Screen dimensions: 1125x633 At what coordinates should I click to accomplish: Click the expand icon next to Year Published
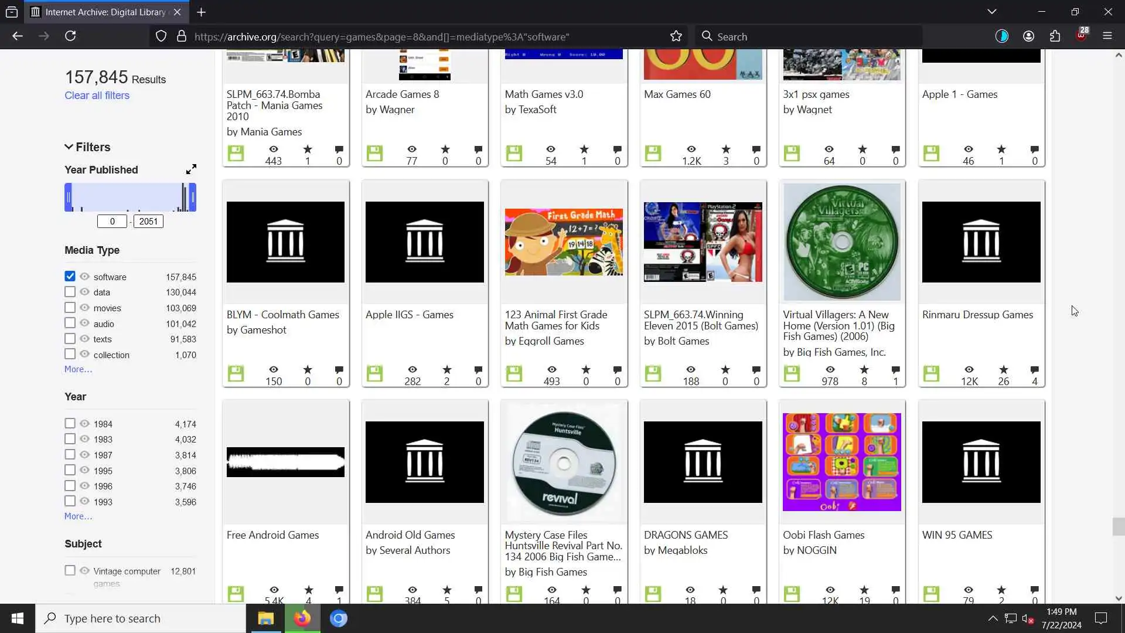tap(191, 169)
